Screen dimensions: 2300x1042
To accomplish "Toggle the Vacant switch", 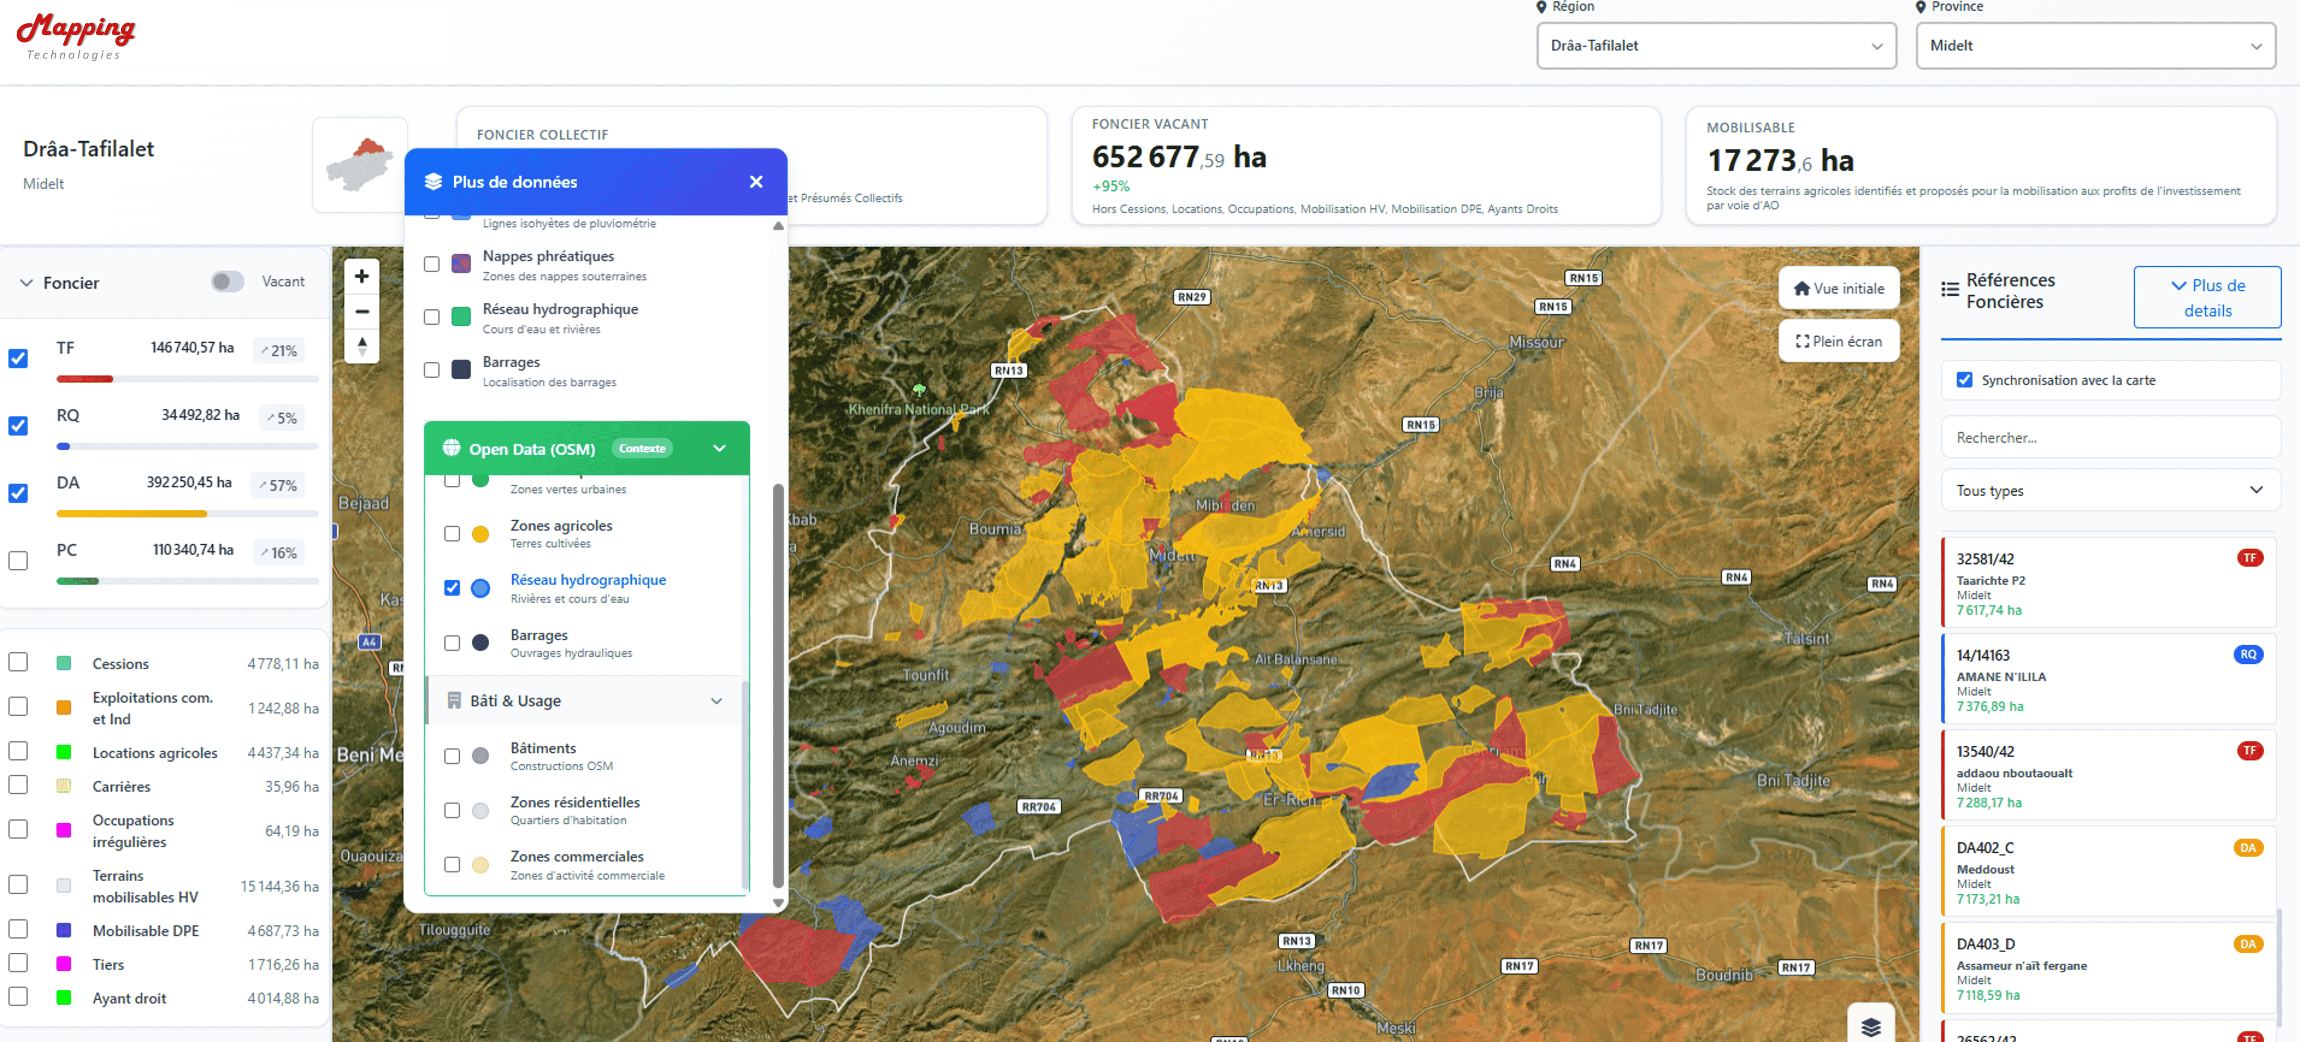I will tap(227, 282).
